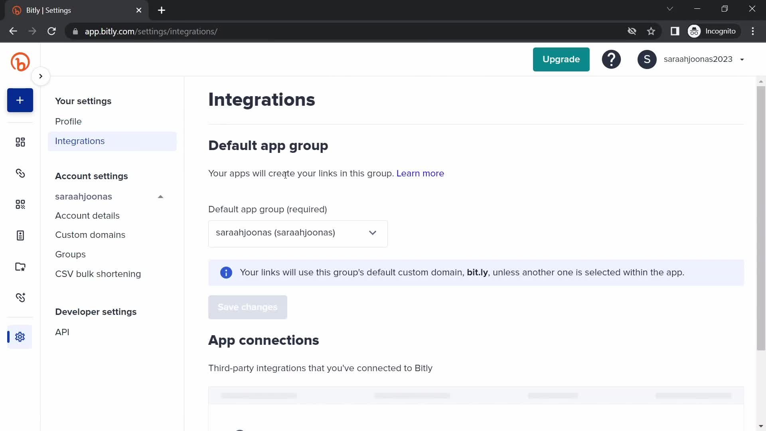Open the Settings gear icon

click(20, 337)
